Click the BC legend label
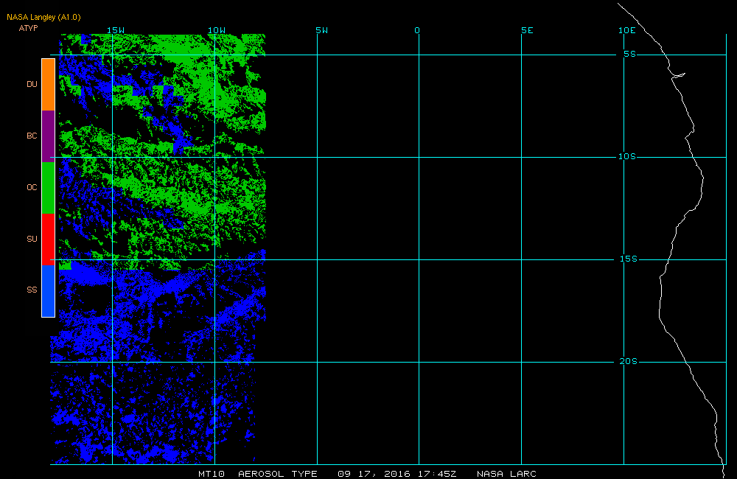Screen dimensions: 737x479 click(x=32, y=136)
